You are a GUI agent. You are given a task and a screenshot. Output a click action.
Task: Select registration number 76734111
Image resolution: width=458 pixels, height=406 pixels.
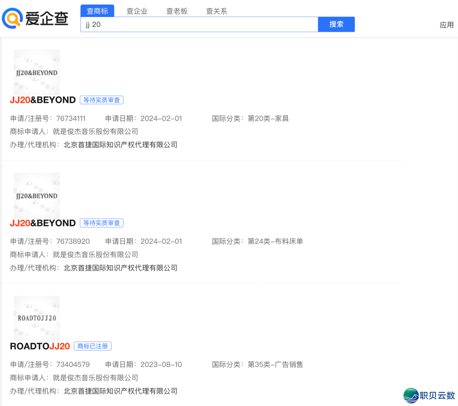[71, 119]
